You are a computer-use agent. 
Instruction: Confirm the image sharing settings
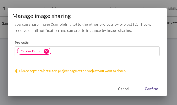pyautogui.click(x=151, y=89)
